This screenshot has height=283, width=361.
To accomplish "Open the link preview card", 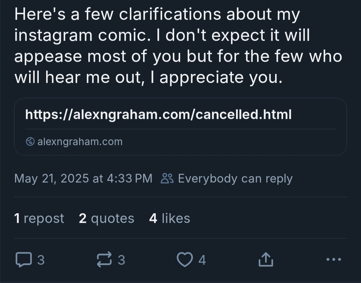I will point(180,127).
